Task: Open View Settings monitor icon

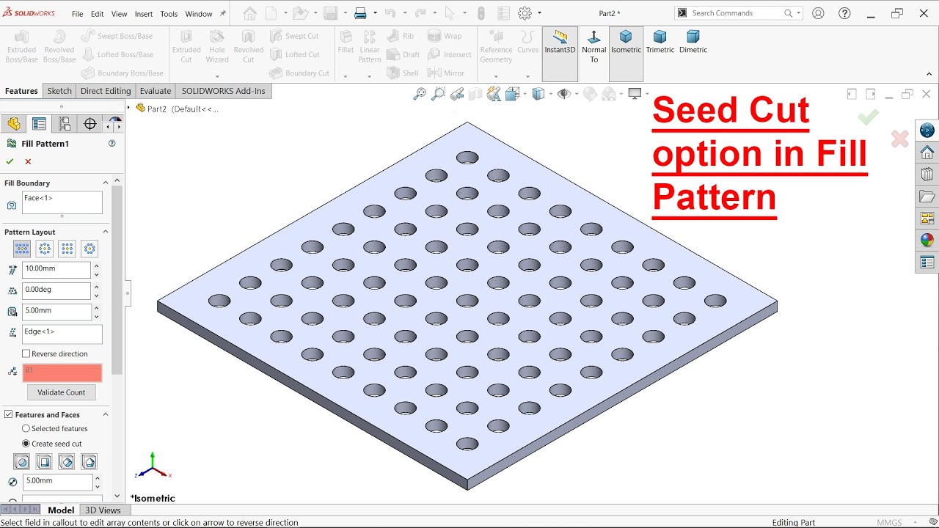Action: (x=635, y=93)
